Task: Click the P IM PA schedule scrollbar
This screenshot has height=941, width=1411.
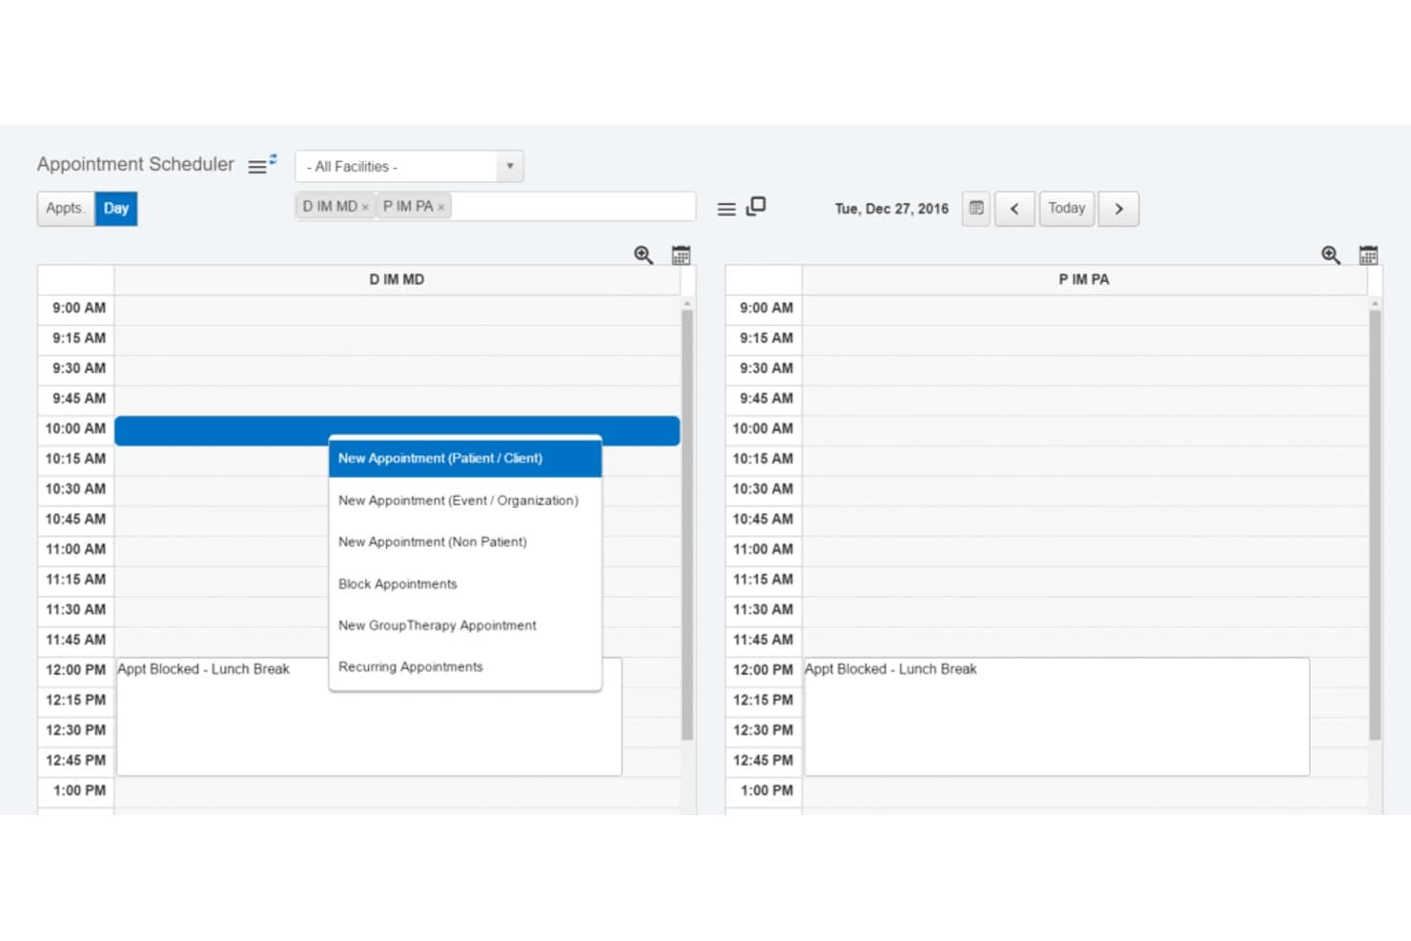Action: (x=1375, y=524)
